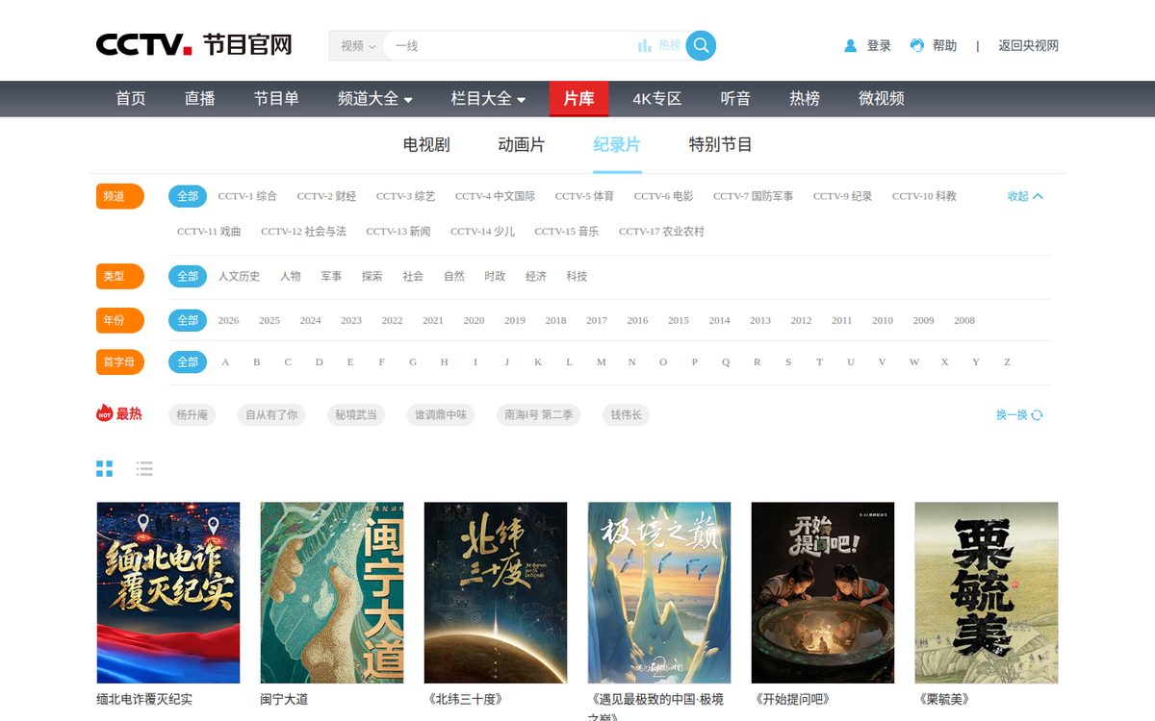The height and width of the screenshot is (721, 1155).
Task: Filter by type 自然
Action: point(454,276)
